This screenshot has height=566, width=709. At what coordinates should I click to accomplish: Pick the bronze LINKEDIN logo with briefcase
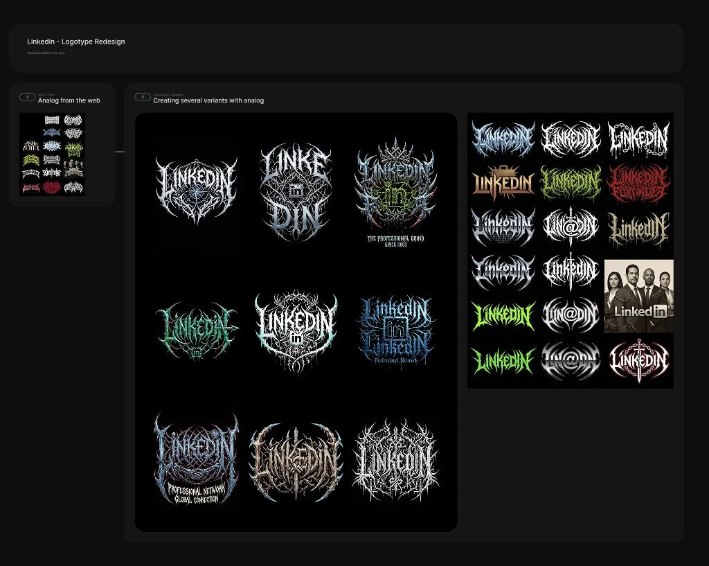pos(503,183)
